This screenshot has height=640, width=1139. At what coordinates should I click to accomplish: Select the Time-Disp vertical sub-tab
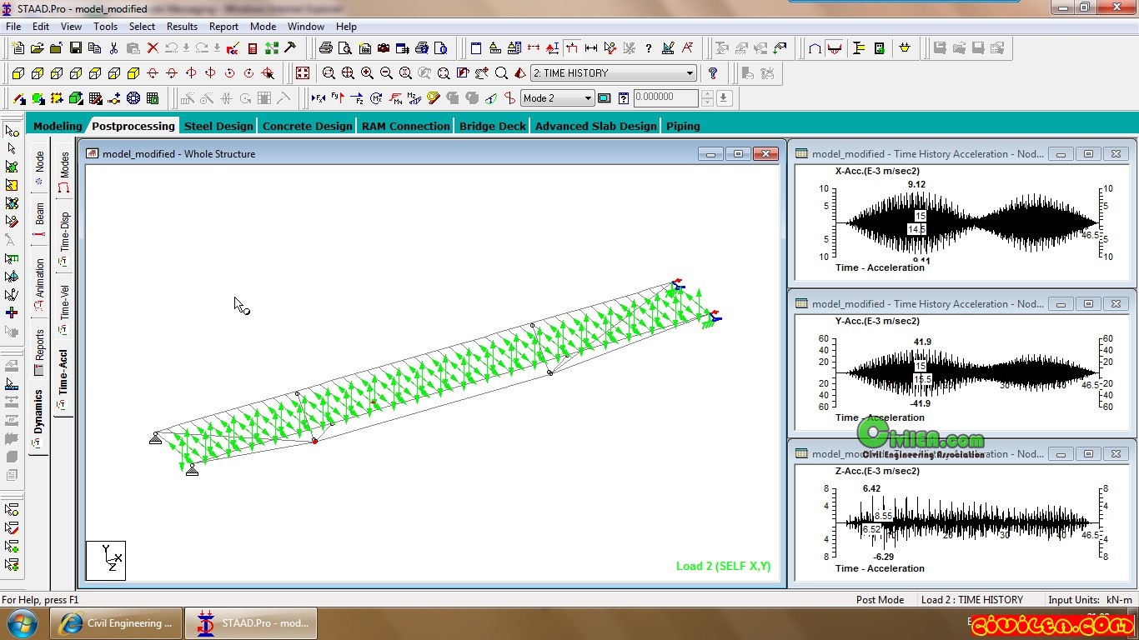pyautogui.click(x=64, y=237)
